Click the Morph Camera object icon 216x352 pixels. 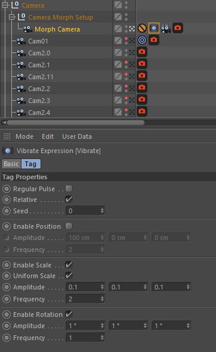[x=28, y=29]
